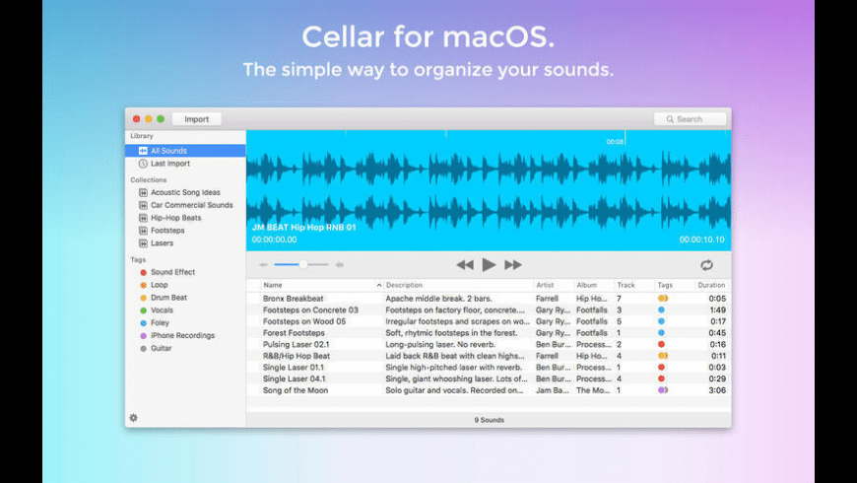Select the Drum Beat tag
The image size is (857, 483).
tap(168, 298)
